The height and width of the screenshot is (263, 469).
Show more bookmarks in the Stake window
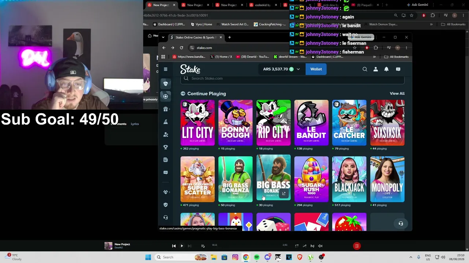374,57
